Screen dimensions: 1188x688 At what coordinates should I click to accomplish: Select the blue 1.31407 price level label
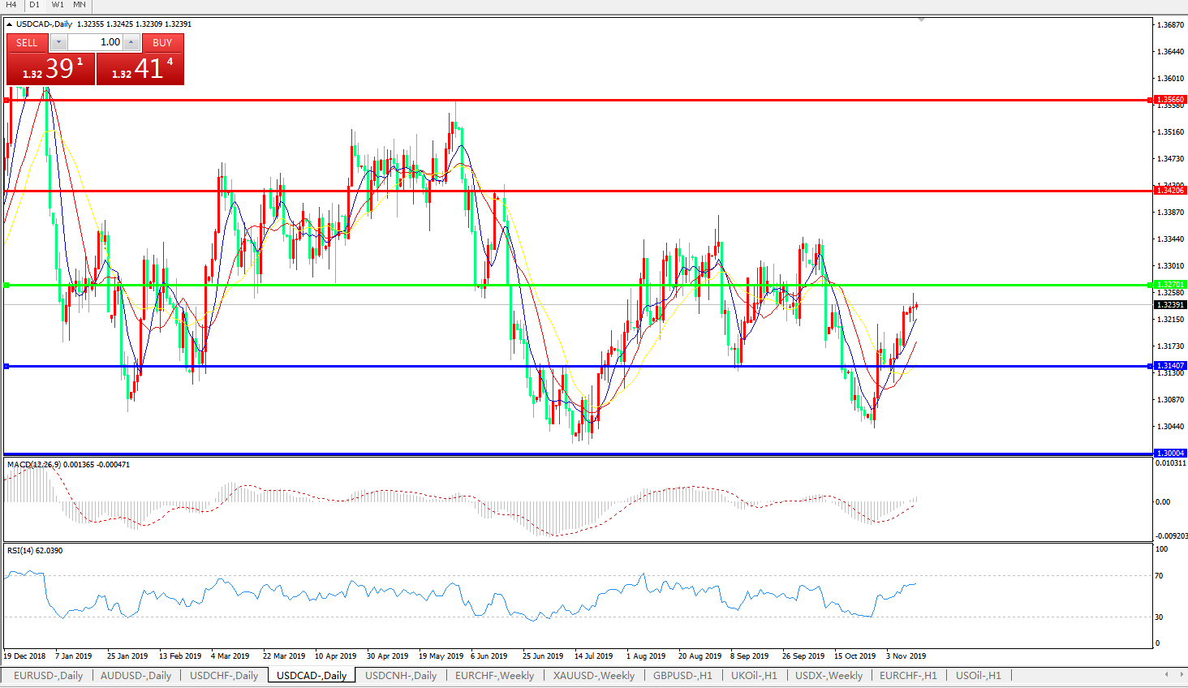pyautogui.click(x=1170, y=366)
